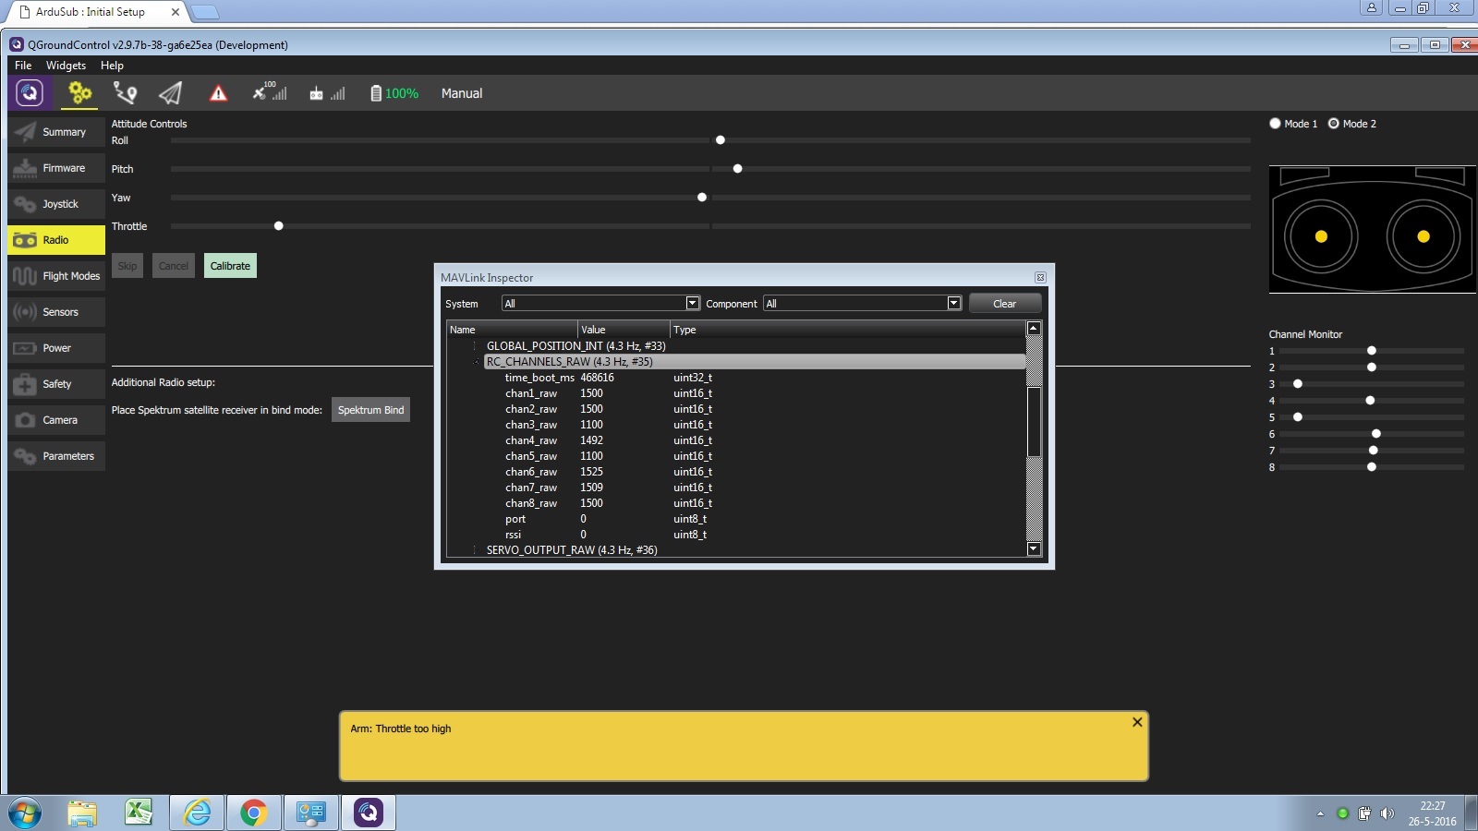Click the Roll attitude slider handle
Viewport: 1478px width, 831px height.
[x=721, y=140]
